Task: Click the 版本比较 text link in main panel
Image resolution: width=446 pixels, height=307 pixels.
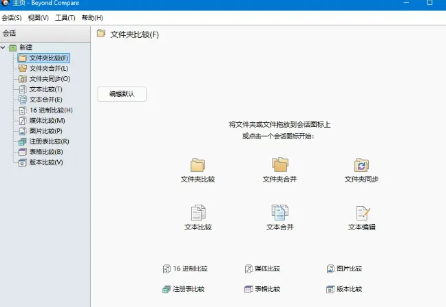Action: click(x=349, y=289)
